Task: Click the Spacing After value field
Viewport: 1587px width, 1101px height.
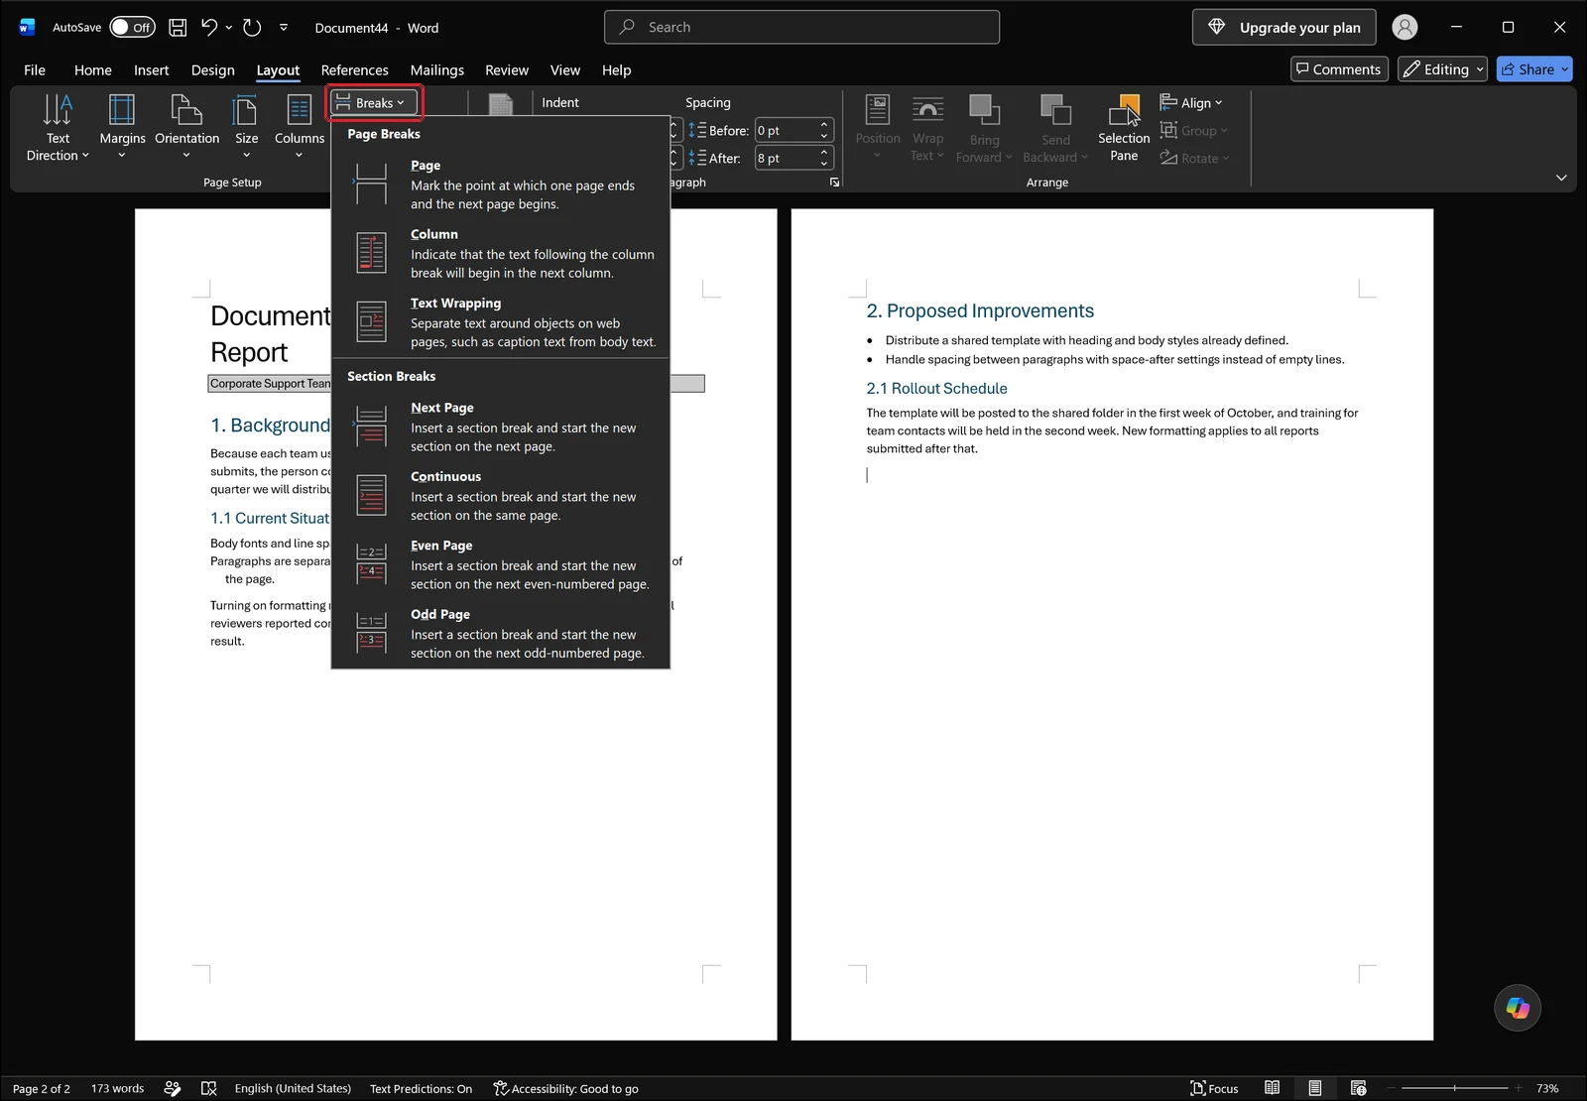Action: click(x=786, y=159)
